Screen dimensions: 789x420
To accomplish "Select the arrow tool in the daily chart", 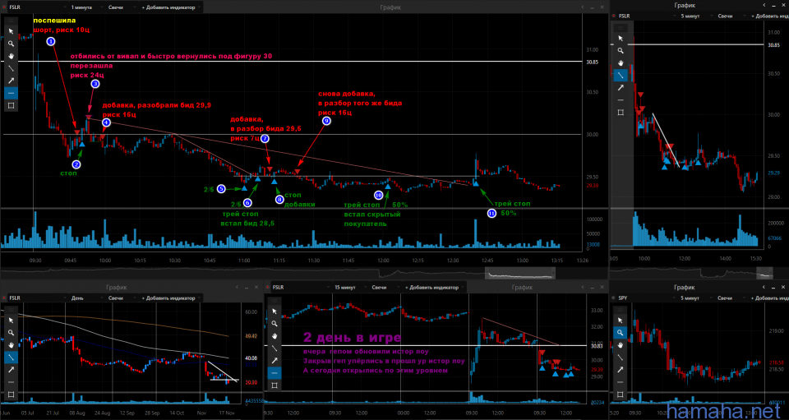I will click(x=11, y=369).
